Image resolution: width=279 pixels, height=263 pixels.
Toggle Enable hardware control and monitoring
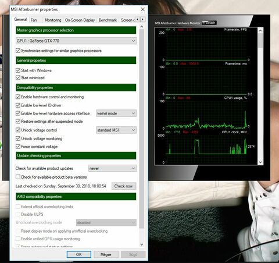point(18,97)
